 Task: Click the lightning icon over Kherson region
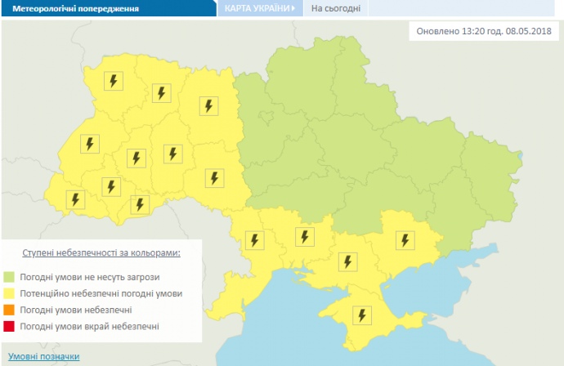(349, 261)
